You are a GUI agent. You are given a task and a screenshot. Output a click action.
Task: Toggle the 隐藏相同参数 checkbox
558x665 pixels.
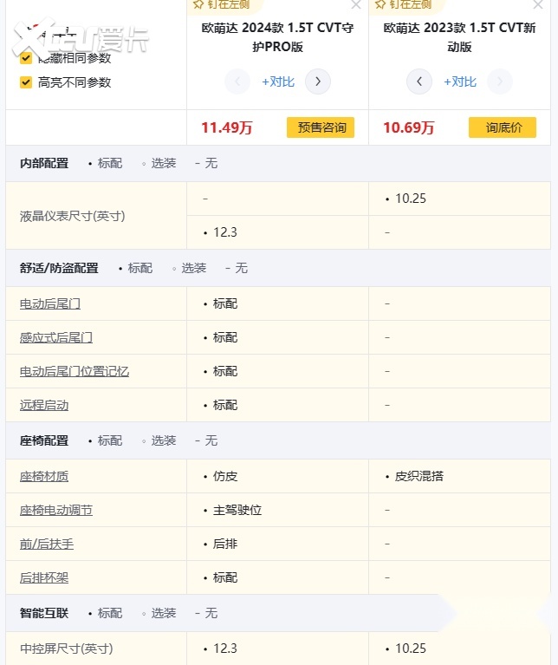(x=26, y=58)
